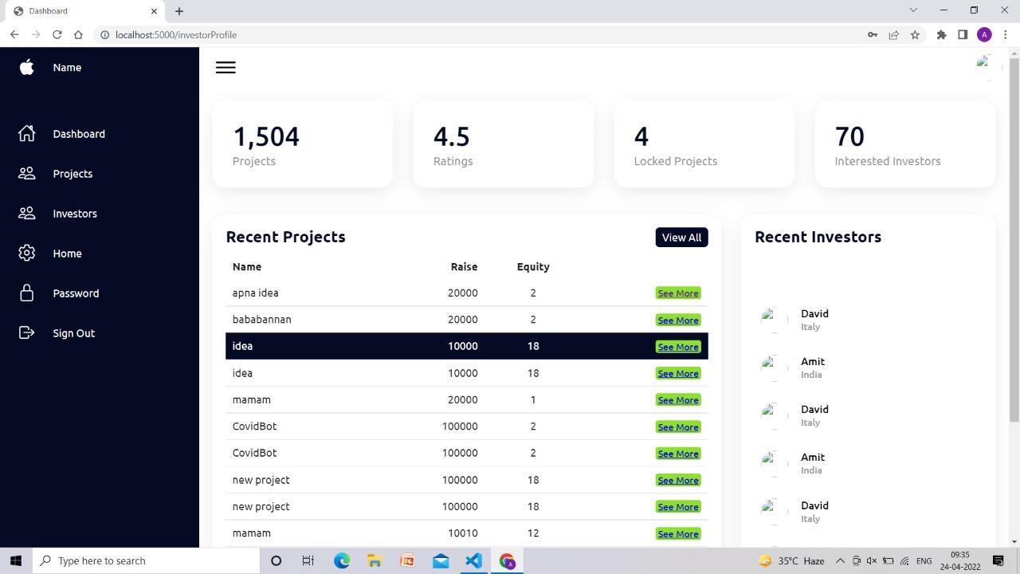Viewport: 1020px width, 574px height.
Task: Select Home in the sidebar menu
Action: click(67, 254)
